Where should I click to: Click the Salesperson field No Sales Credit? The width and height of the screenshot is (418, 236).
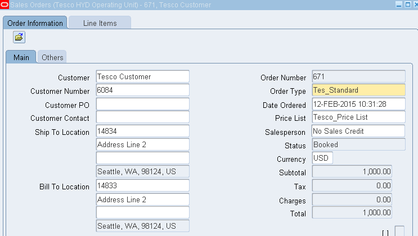[x=358, y=131]
